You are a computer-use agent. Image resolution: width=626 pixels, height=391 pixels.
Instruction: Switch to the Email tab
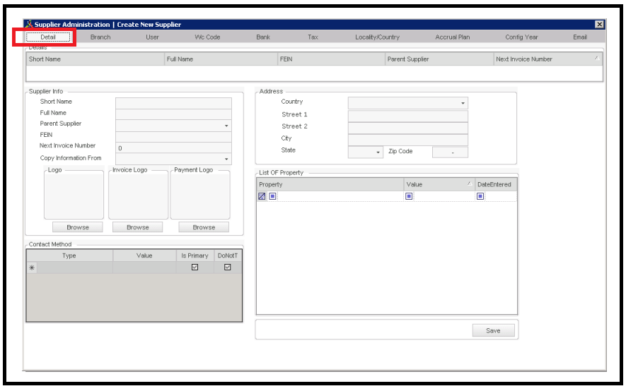pos(580,37)
